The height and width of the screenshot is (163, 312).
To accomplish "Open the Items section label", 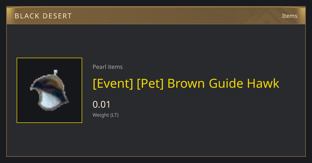I will (x=290, y=16).
